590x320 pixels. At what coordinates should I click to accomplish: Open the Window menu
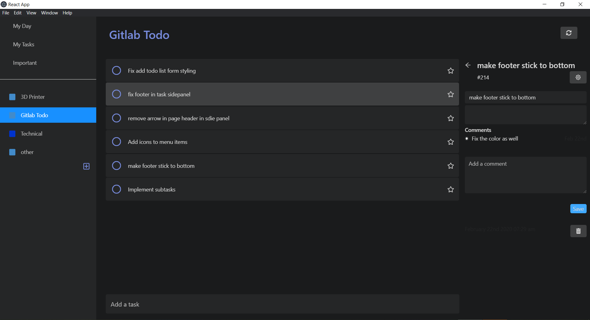click(49, 13)
